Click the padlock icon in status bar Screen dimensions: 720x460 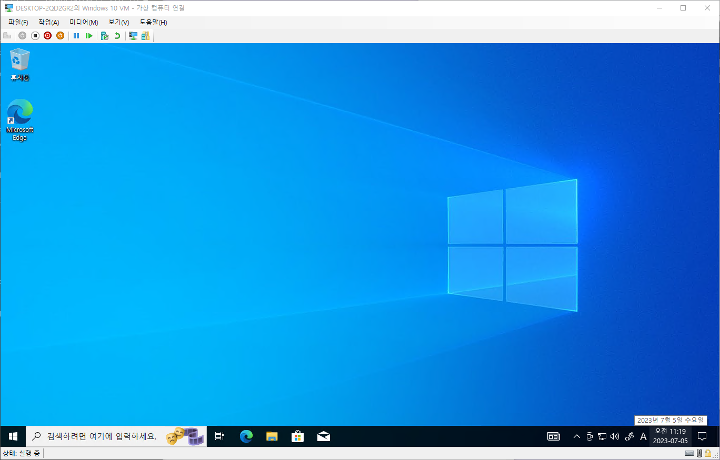coord(708,453)
